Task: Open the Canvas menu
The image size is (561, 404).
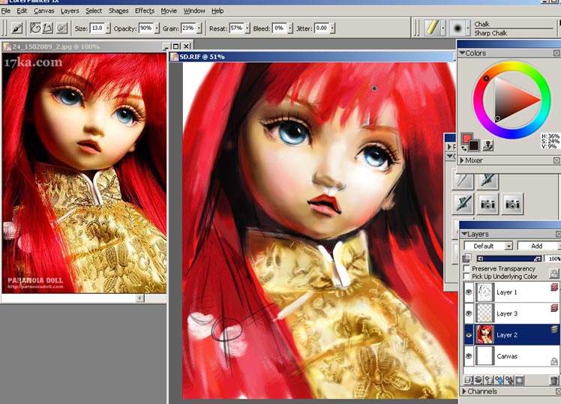Action: tap(44, 10)
